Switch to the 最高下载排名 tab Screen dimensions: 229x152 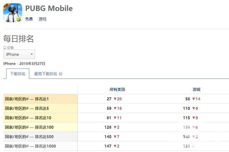pos(45,74)
